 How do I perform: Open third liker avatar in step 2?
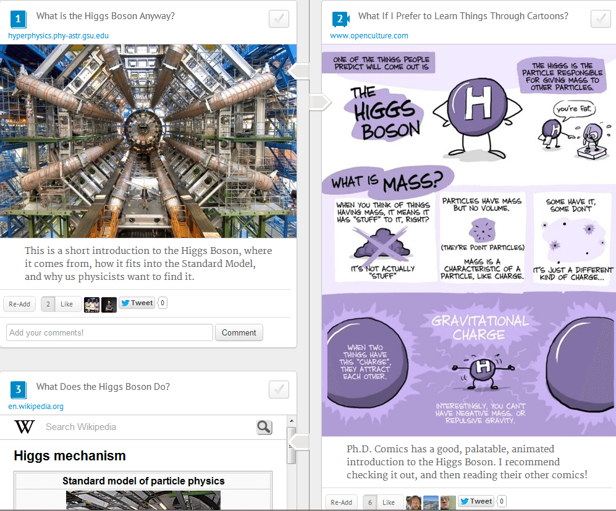448,503
